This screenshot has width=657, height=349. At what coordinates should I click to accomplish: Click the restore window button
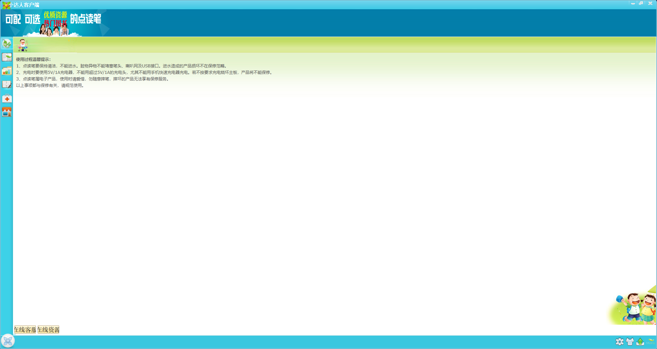pos(641,3)
